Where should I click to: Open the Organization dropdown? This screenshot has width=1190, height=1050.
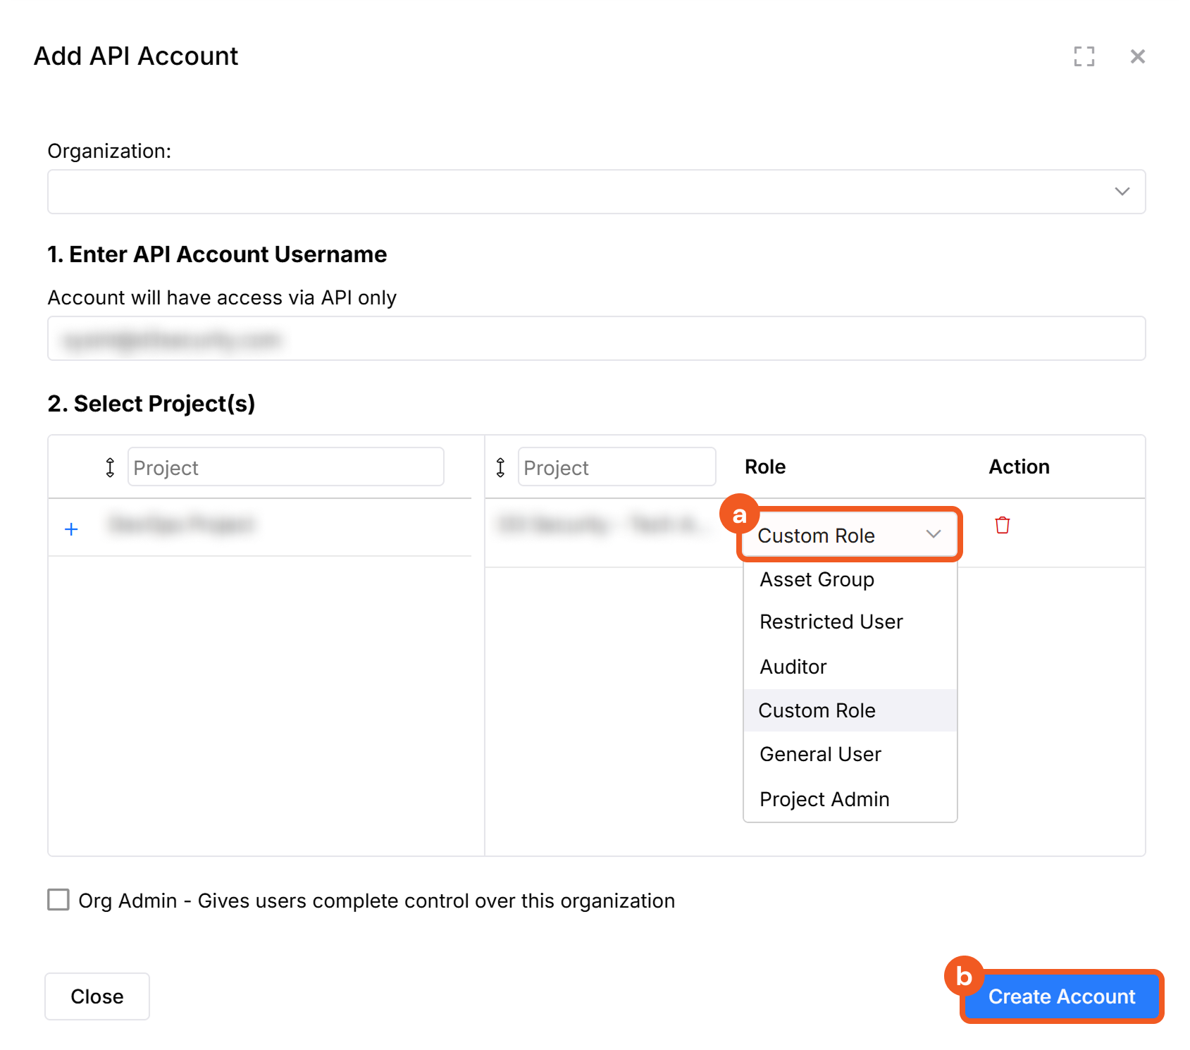tap(595, 192)
